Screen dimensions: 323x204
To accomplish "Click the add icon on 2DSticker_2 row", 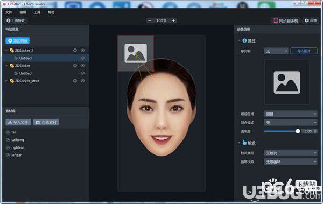I will point(75,50).
